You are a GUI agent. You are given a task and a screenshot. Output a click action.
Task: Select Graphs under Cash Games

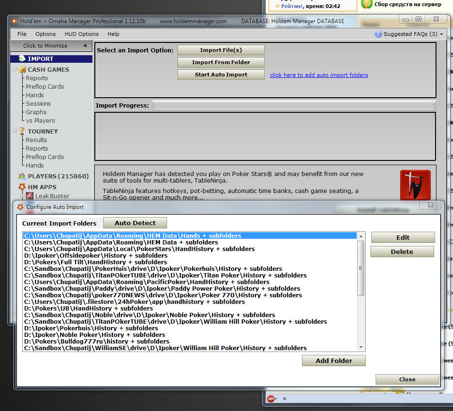[x=36, y=112]
